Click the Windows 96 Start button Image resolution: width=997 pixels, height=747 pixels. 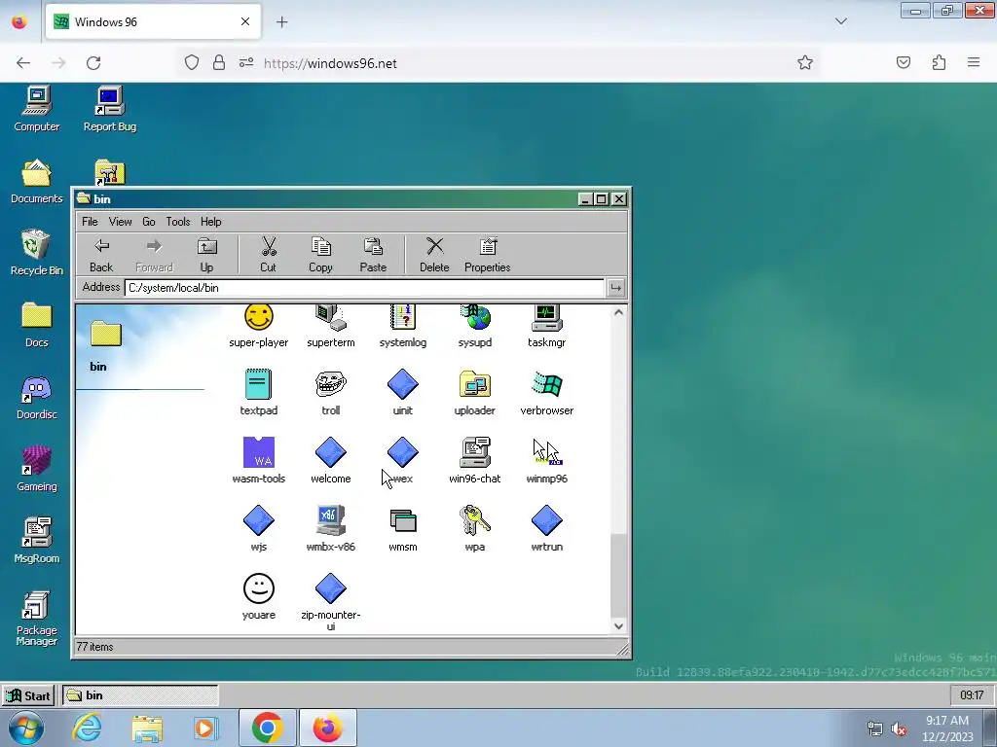(28, 695)
